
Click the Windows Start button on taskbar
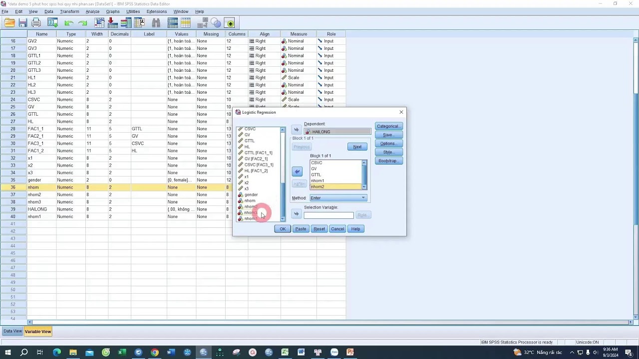tap(8, 353)
